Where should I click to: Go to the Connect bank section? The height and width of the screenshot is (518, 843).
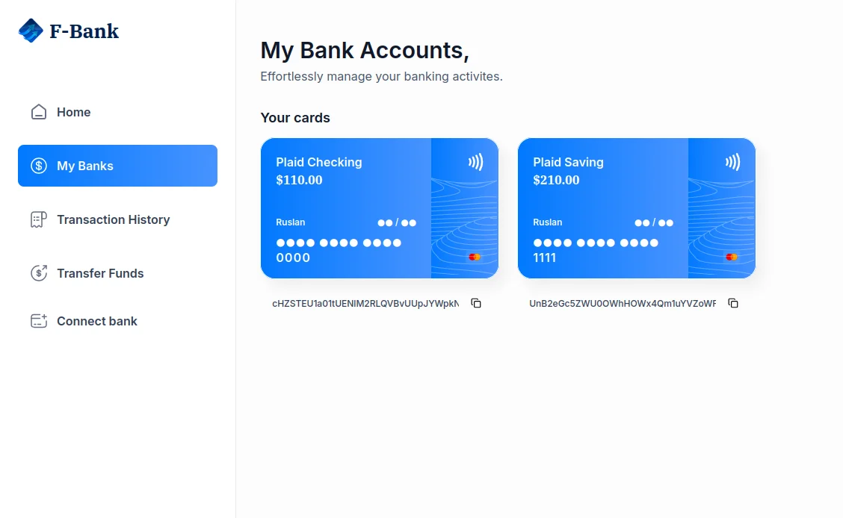[x=97, y=321]
